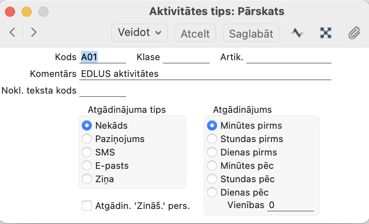Tick the Atgādin. 'Zināš.' pers. checkbox

pyautogui.click(x=87, y=206)
